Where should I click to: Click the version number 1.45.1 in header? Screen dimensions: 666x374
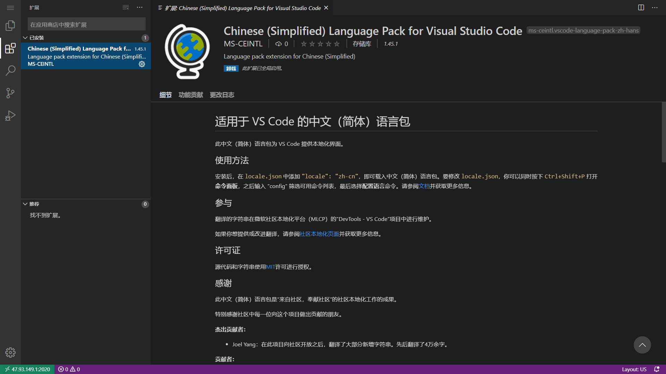click(x=391, y=44)
